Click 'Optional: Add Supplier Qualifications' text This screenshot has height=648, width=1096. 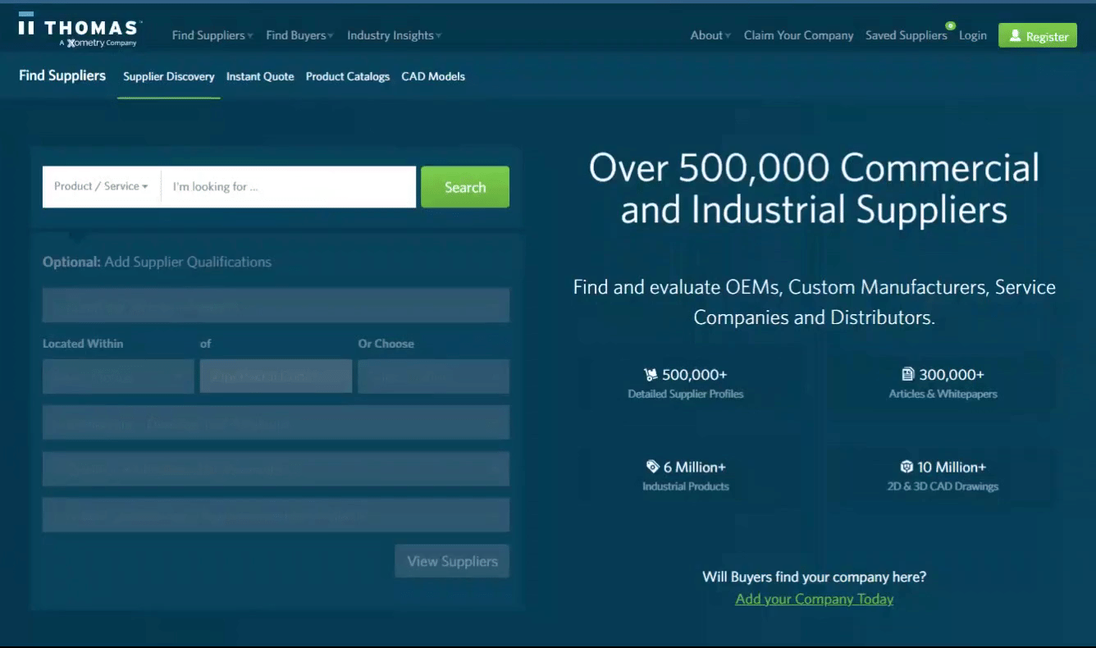[x=157, y=262]
